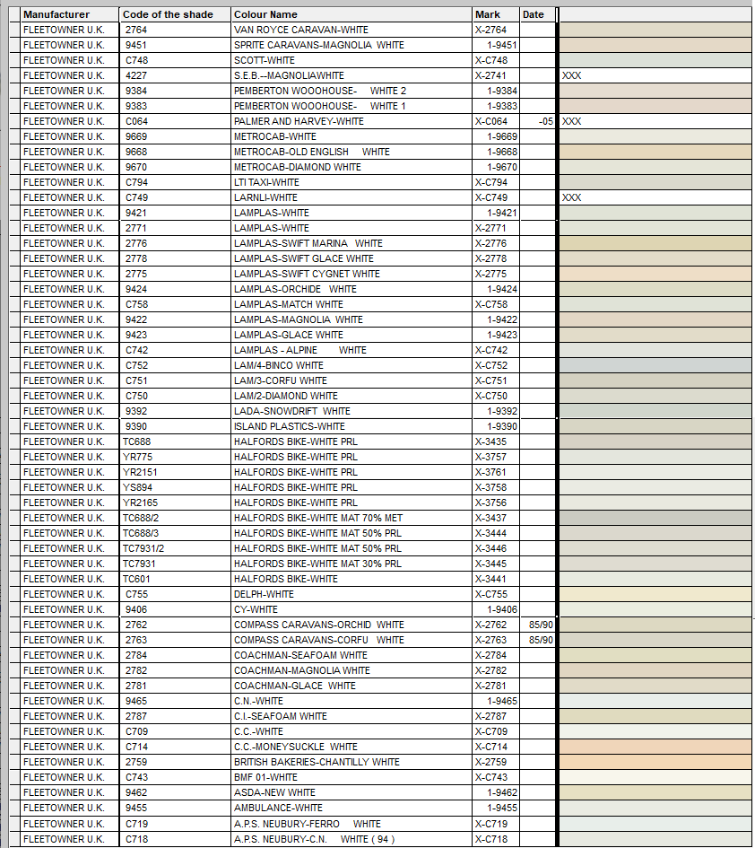Click the LAM/3-CORFU WHITE colour name
Image resolution: width=755 pixels, height=848 pixels.
281,380
